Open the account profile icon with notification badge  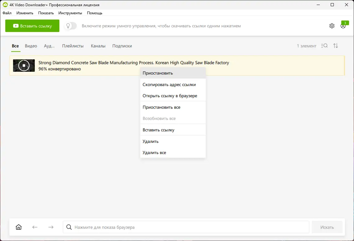pyautogui.click(x=343, y=26)
